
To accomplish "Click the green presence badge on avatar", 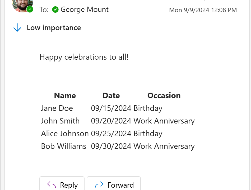I will (30, 9).
